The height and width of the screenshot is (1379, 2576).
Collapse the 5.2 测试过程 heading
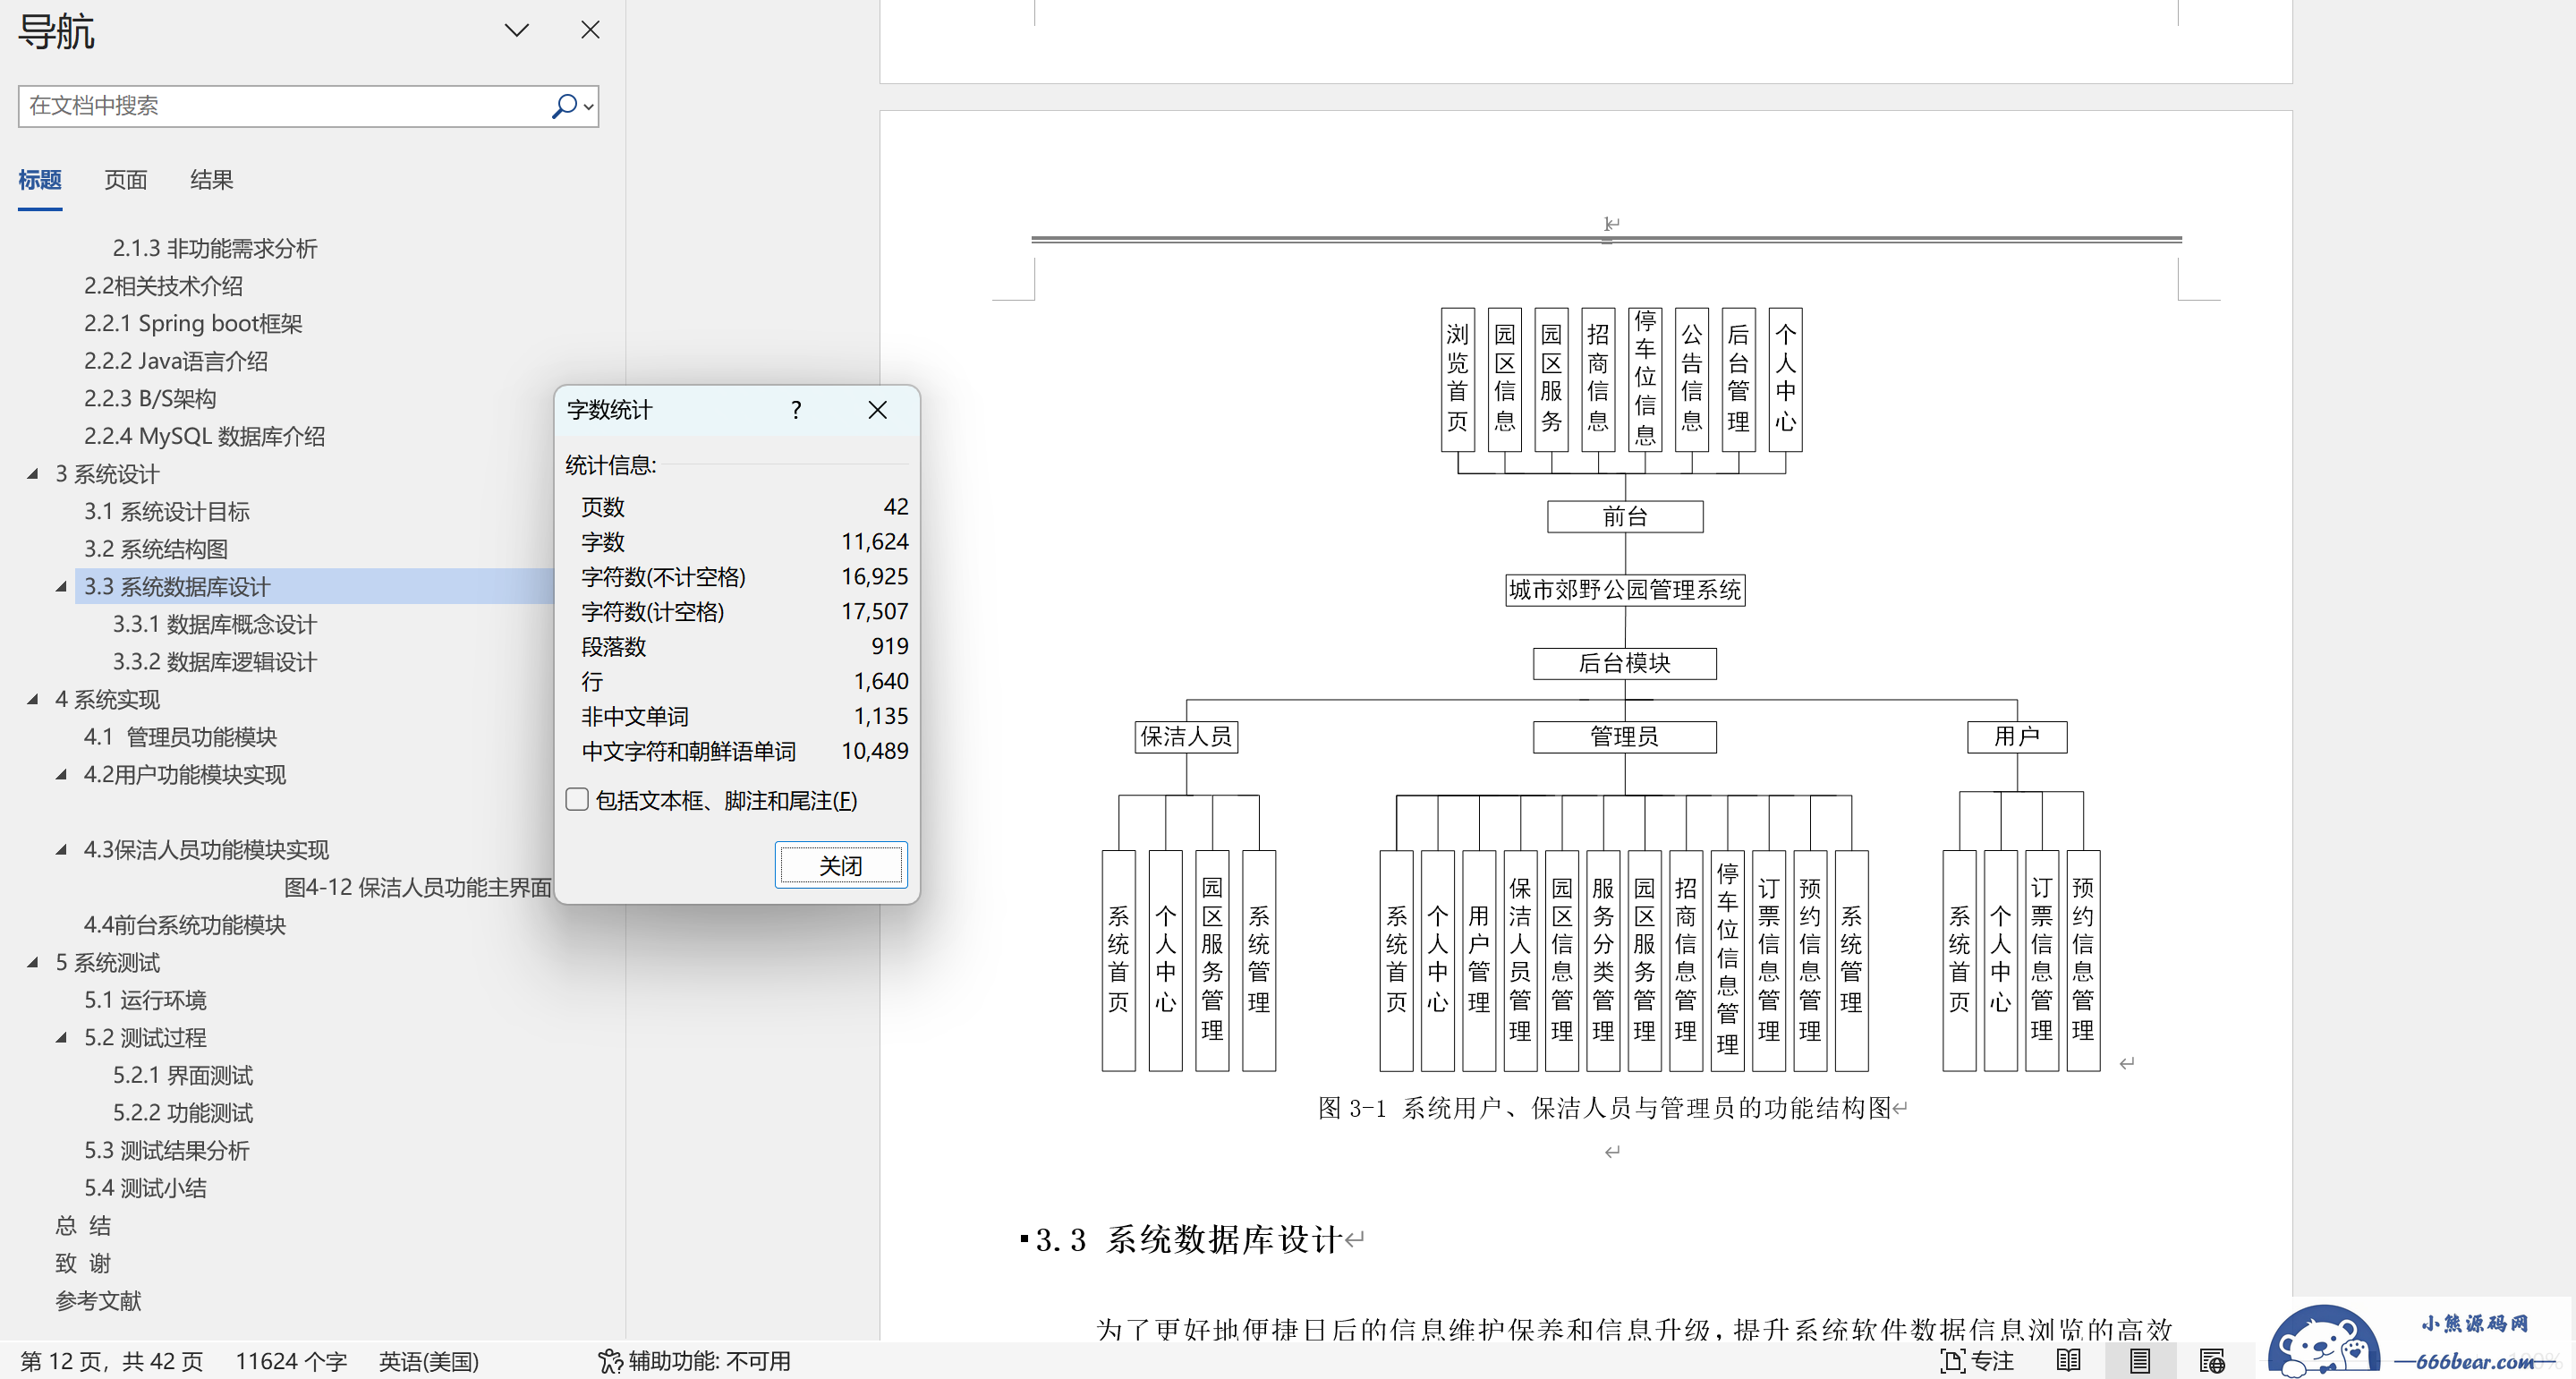click(62, 1038)
